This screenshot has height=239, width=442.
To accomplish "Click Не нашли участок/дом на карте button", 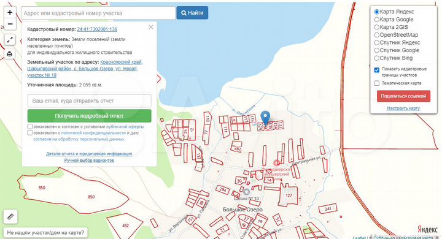I will pos(45,233).
